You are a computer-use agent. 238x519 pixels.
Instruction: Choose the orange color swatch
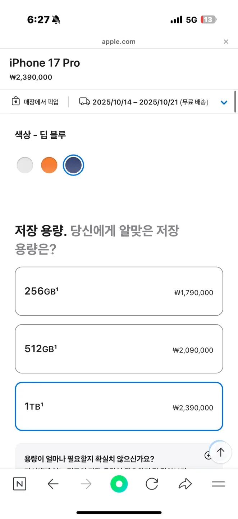[x=49, y=165]
